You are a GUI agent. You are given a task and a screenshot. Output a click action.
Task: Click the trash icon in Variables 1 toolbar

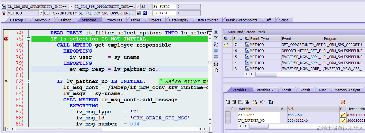228,102
